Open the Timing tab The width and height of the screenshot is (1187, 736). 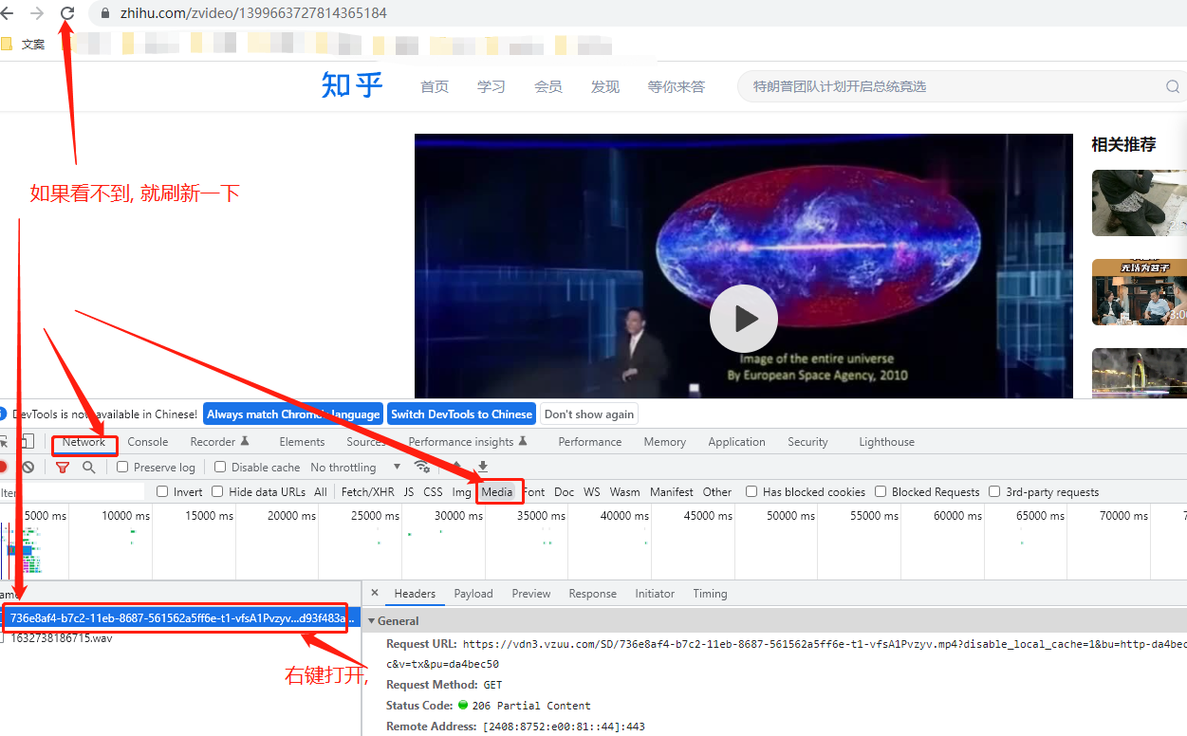click(x=710, y=594)
